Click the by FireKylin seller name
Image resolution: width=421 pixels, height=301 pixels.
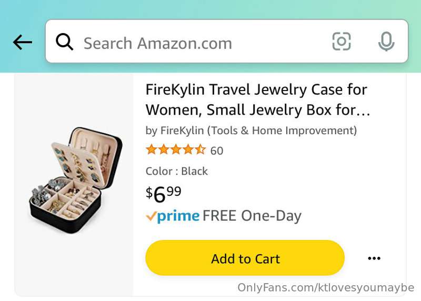click(x=175, y=131)
